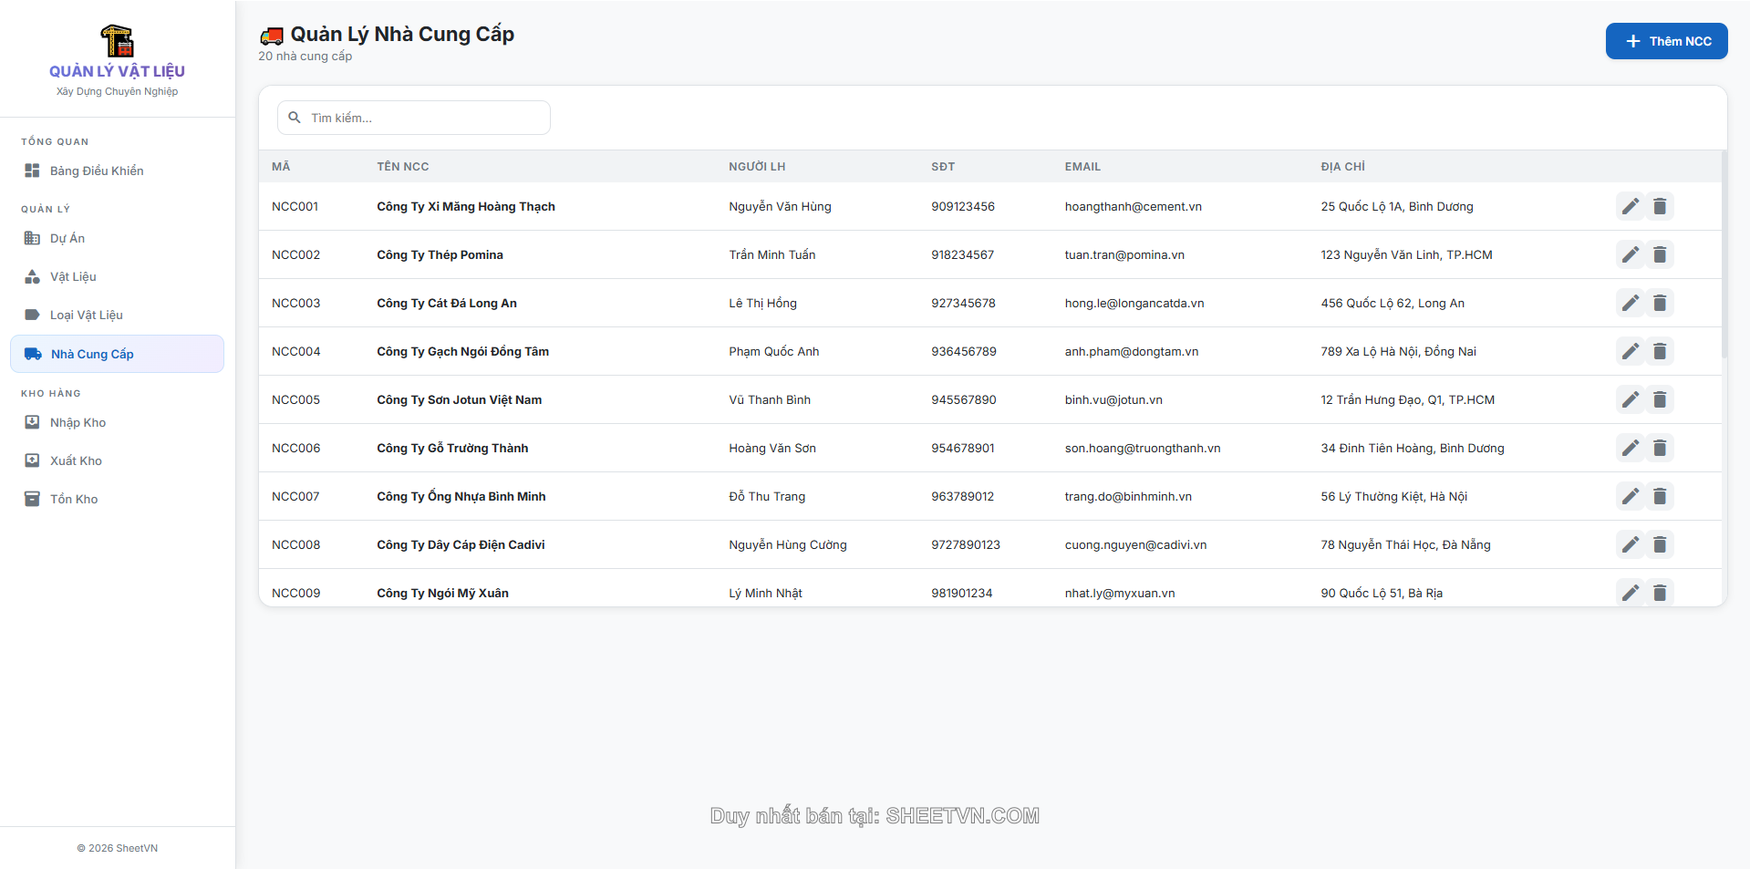Click trash icon for NCC004 row
1750x869 pixels.
[1660, 351]
